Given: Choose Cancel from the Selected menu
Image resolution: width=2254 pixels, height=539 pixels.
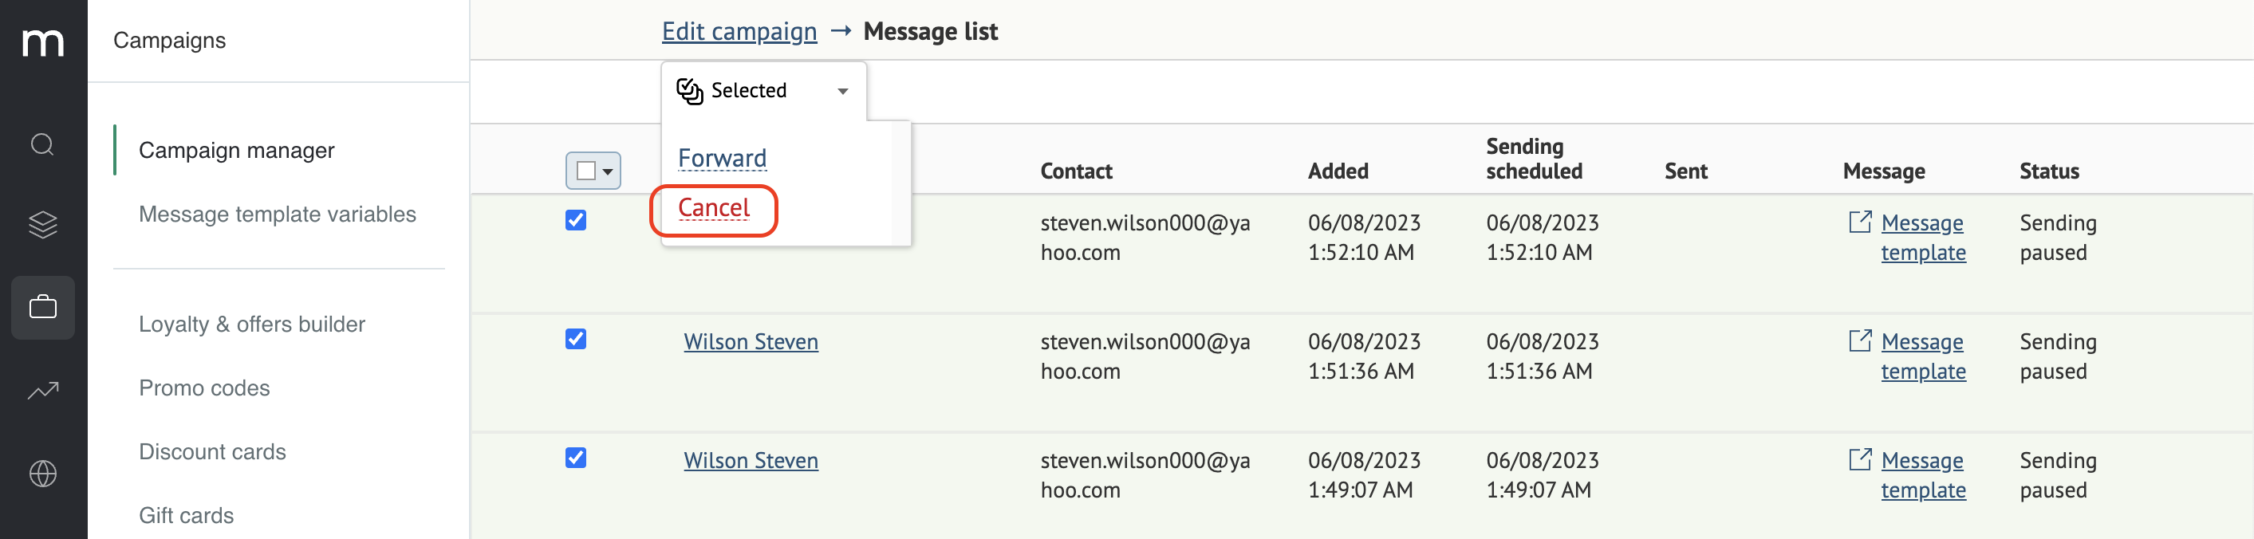Looking at the screenshot, I should click(x=714, y=208).
